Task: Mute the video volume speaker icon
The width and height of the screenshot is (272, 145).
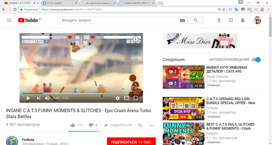Action: [47, 98]
